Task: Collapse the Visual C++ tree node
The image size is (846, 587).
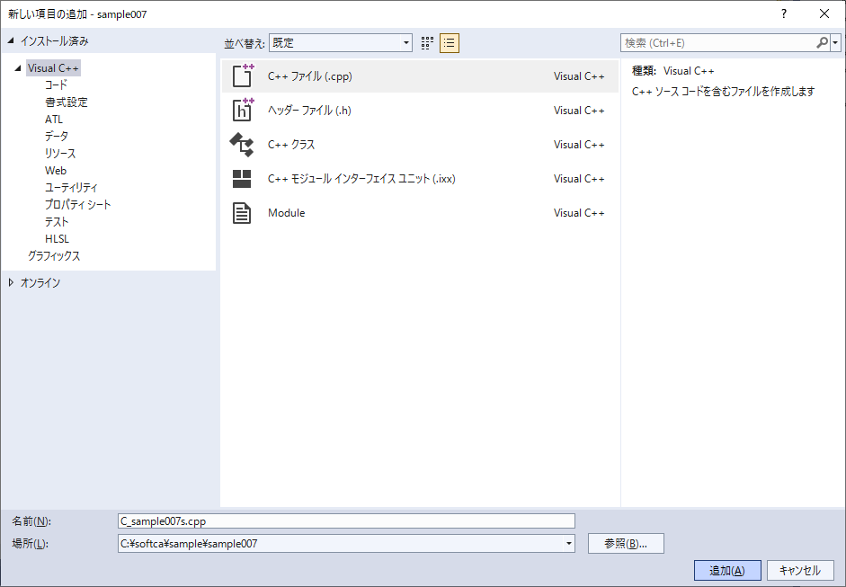Action: (19, 68)
